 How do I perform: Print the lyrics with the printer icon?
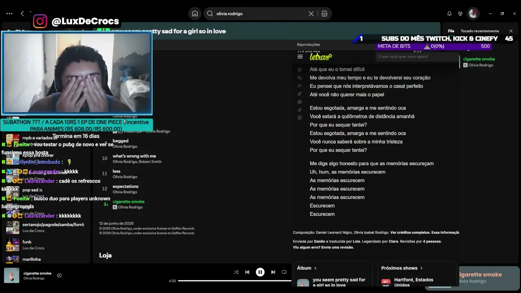(300, 102)
